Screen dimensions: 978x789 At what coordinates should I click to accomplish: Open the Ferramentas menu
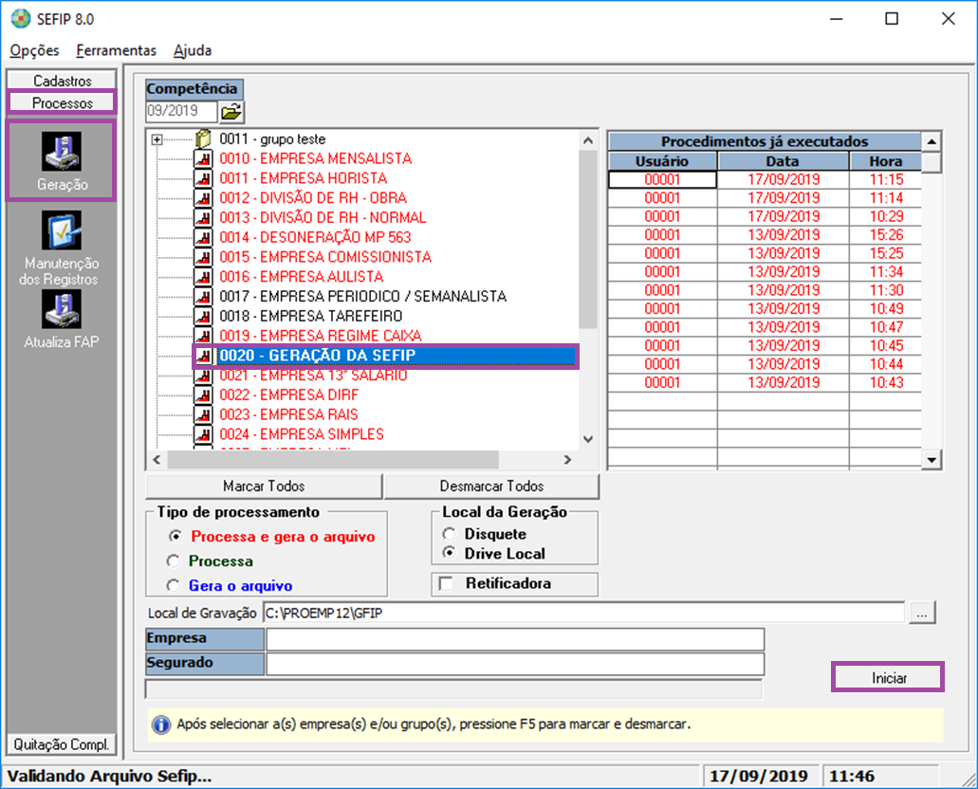coord(116,50)
